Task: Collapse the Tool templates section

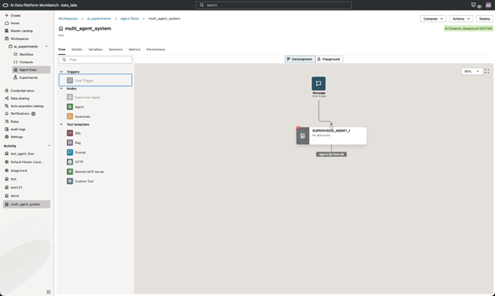Action: (61, 125)
